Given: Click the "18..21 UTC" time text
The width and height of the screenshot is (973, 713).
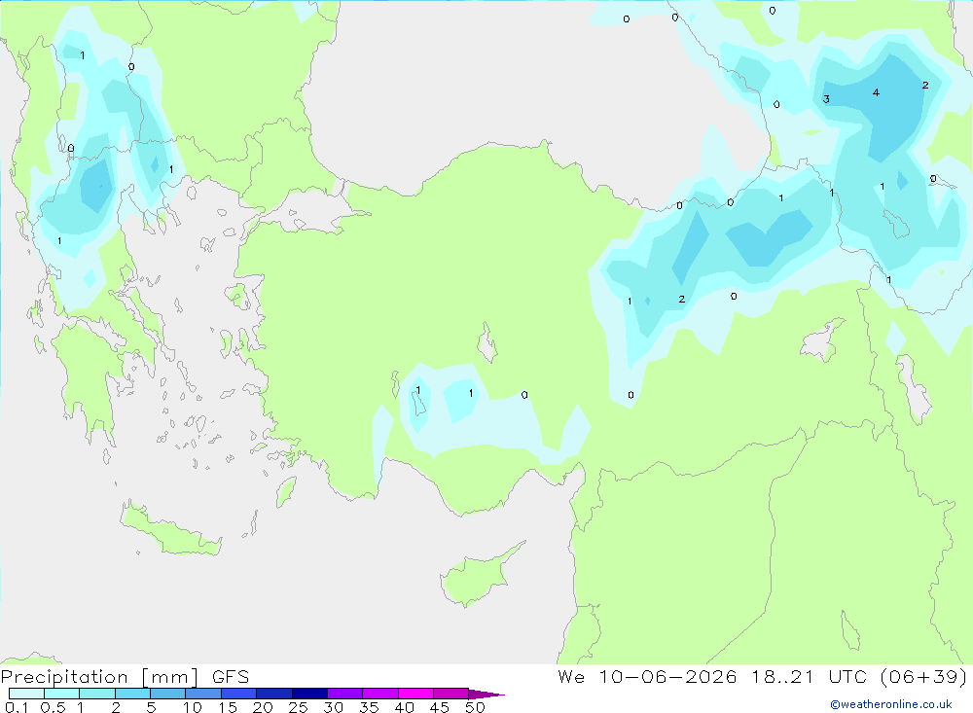Looking at the screenshot, I should click(809, 676).
